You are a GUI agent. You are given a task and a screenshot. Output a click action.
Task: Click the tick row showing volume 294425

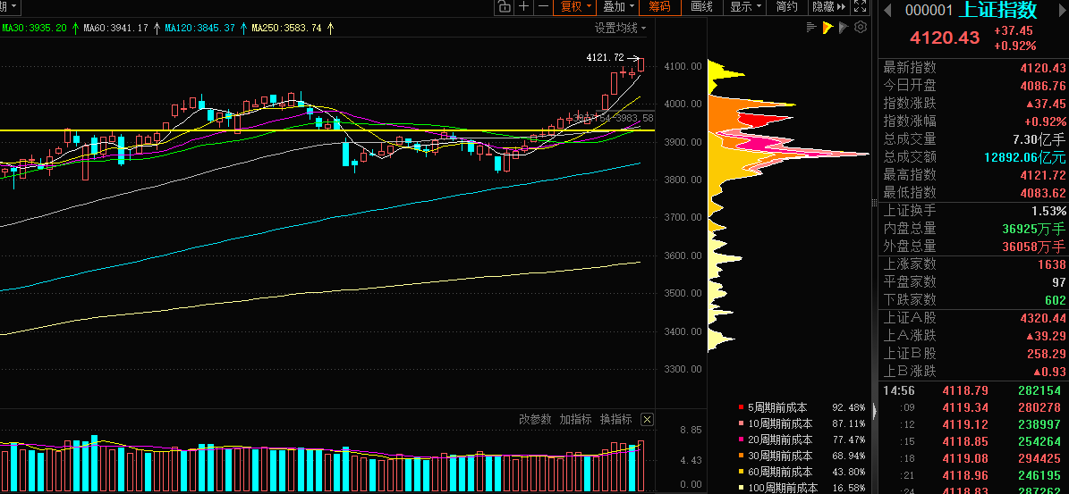point(973,458)
